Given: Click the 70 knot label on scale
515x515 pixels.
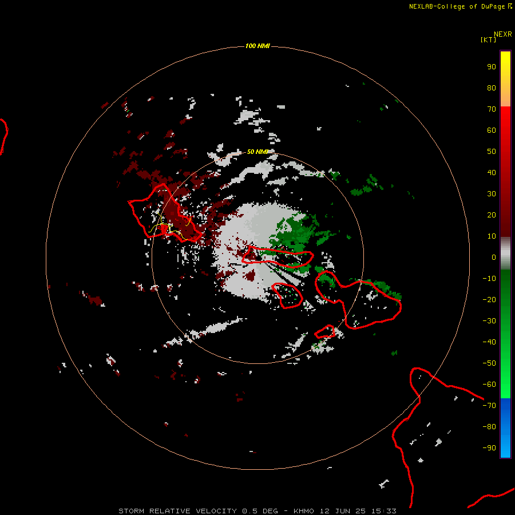Looking at the screenshot, I should click(492, 109).
